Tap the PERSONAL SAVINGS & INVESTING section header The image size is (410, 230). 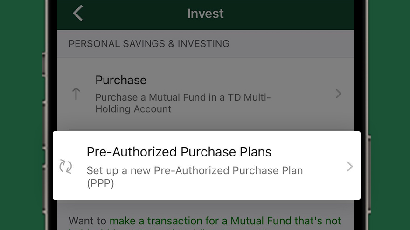tap(149, 44)
